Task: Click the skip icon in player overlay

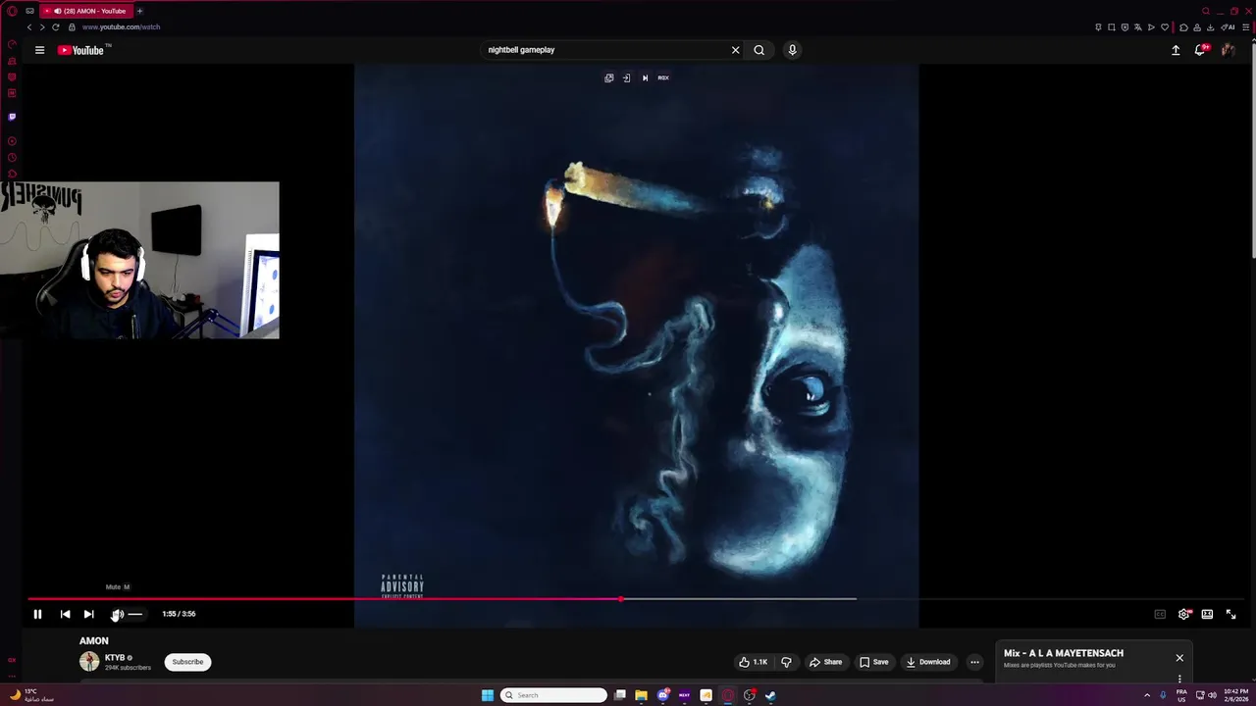Action: (645, 77)
